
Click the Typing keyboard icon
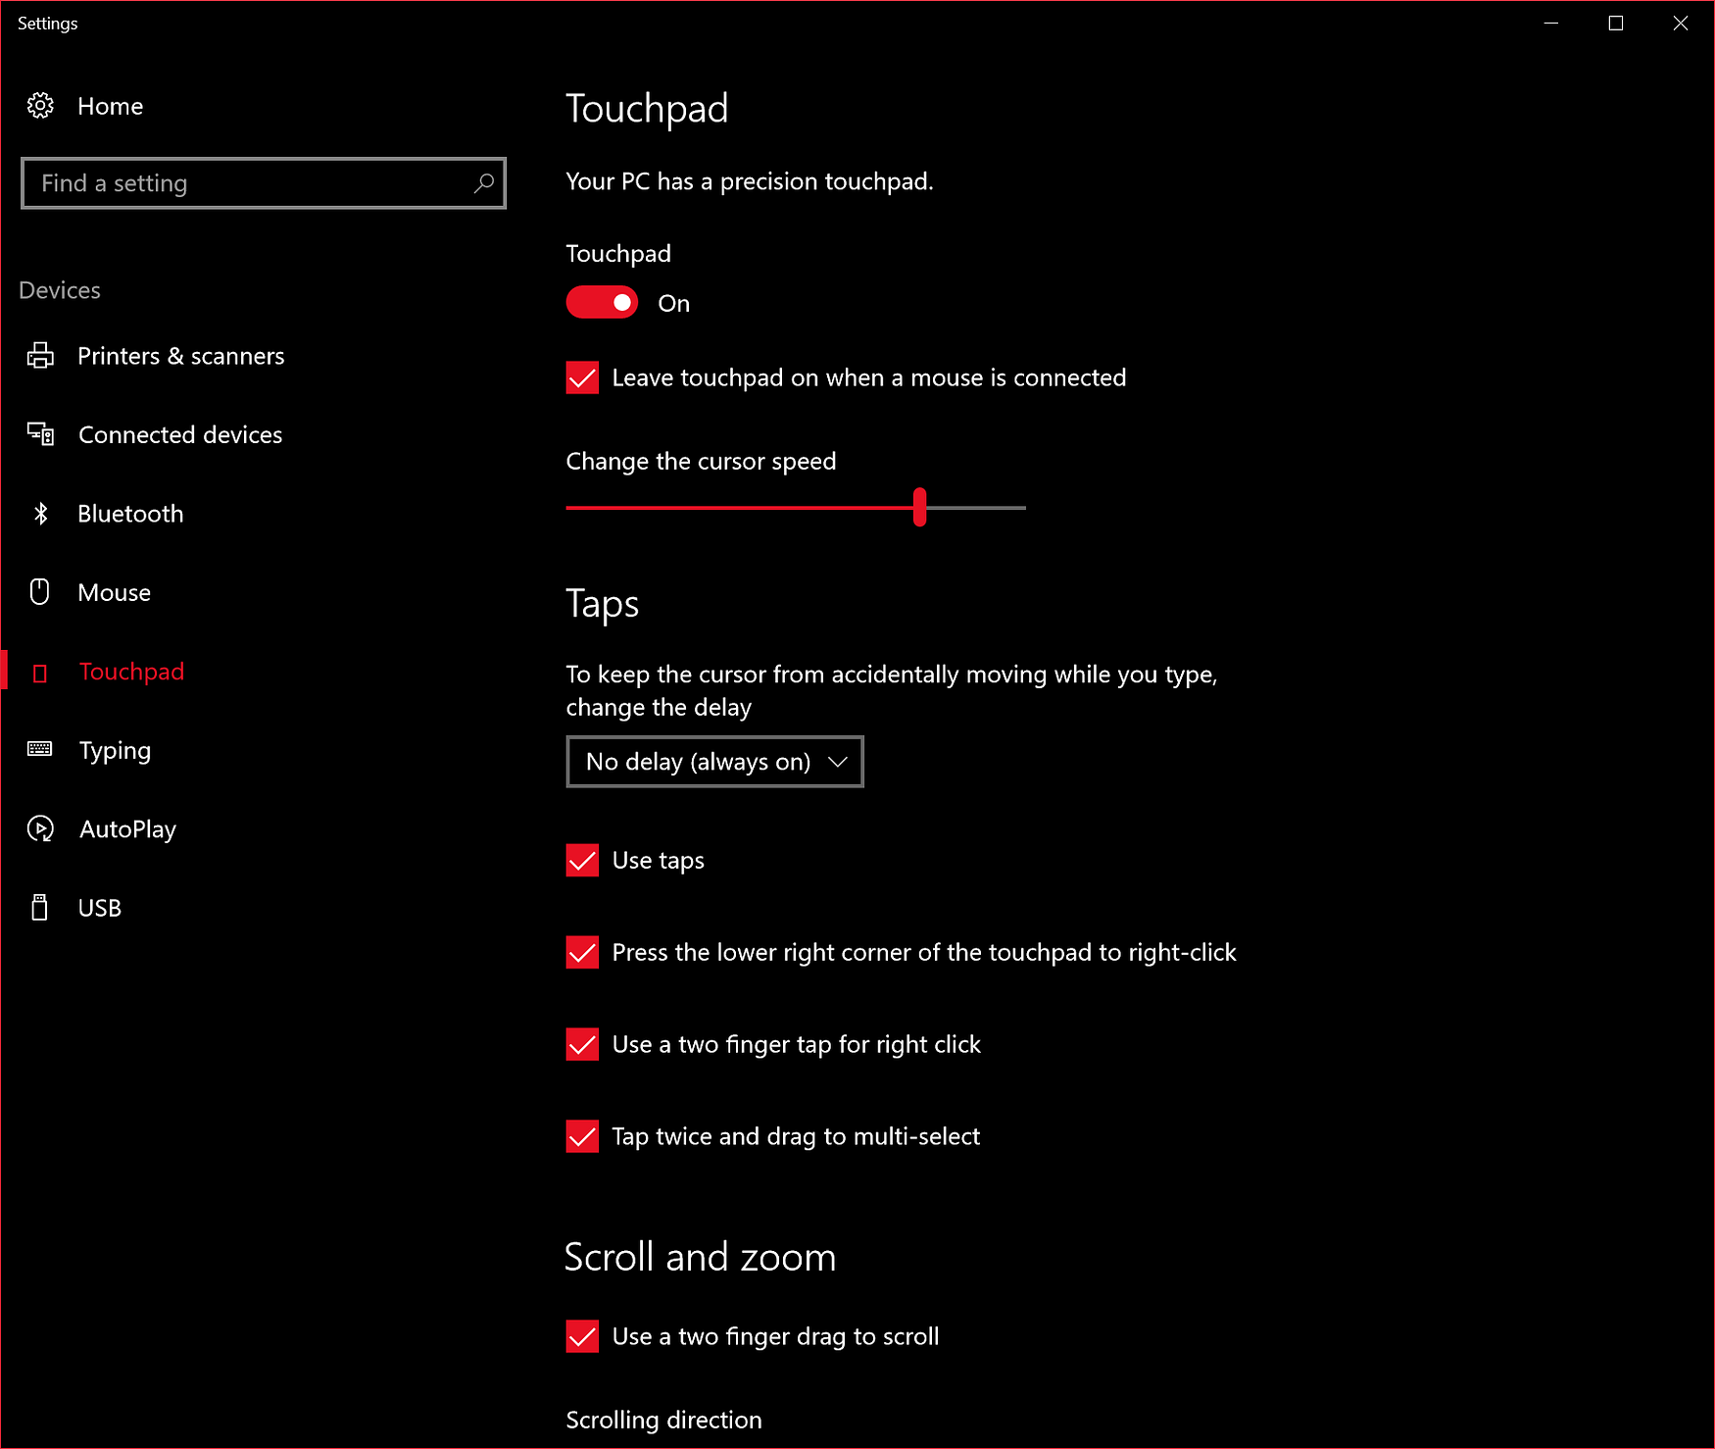click(40, 750)
